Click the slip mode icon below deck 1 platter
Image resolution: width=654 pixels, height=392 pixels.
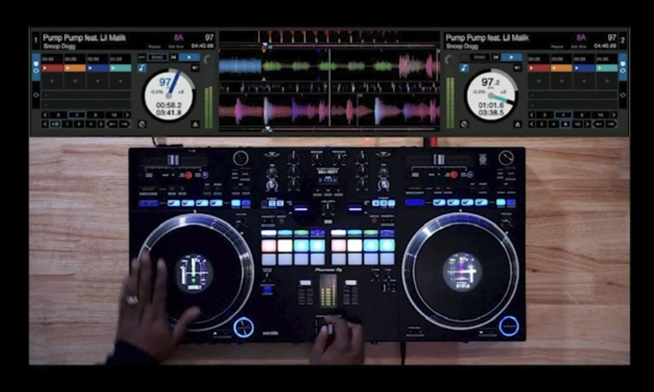coord(142,124)
